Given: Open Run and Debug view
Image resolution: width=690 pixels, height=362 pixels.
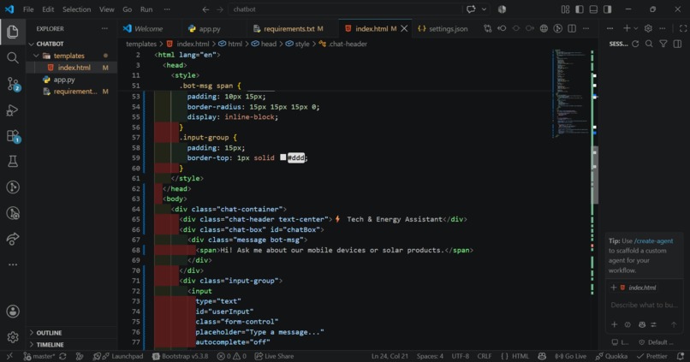Looking at the screenshot, I should coord(12,110).
